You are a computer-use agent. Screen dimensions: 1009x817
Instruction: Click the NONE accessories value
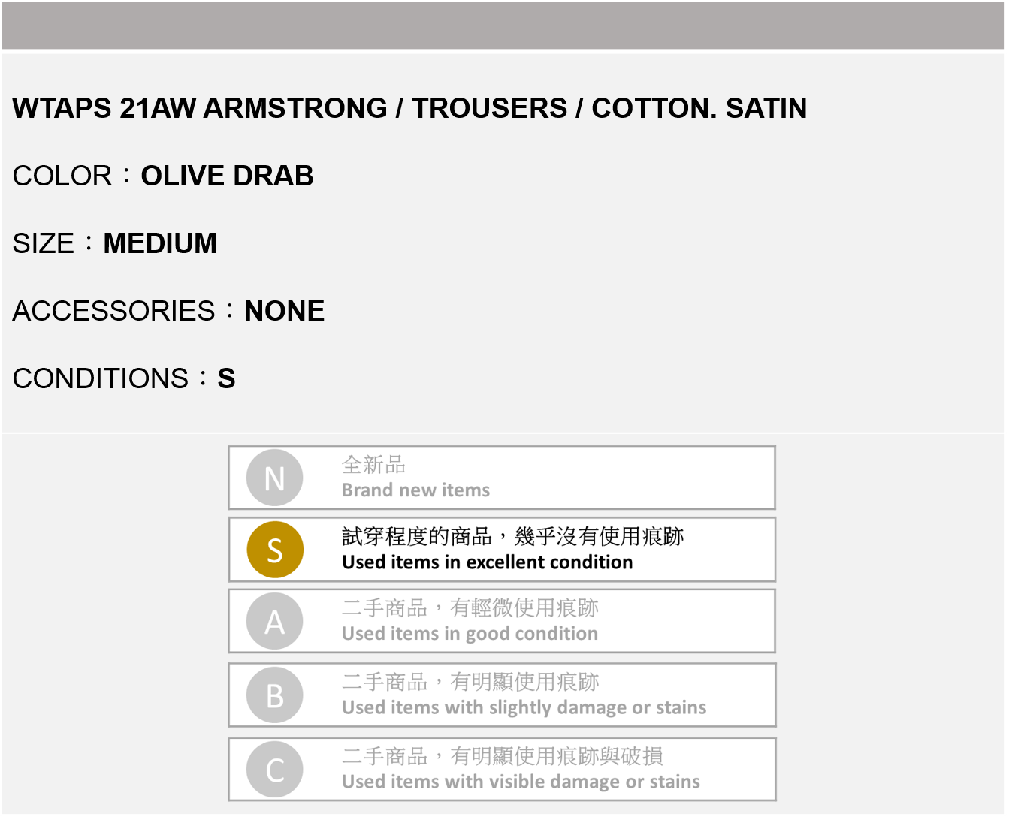285,311
